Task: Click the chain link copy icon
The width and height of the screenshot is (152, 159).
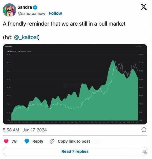Action: point(52,141)
